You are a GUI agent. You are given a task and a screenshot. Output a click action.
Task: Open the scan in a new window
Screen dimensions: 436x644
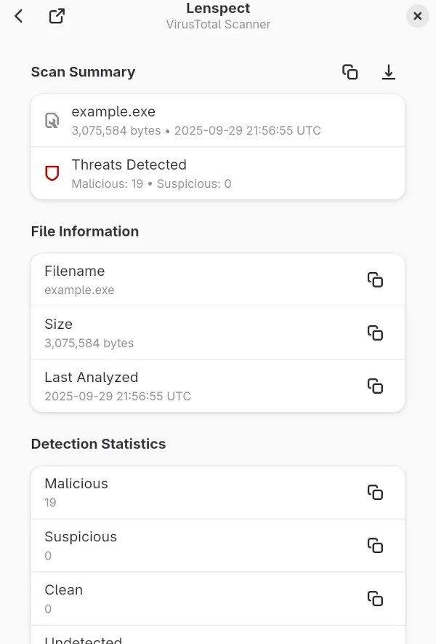(x=57, y=15)
